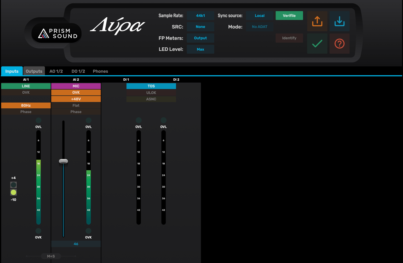The image size is (403, 263).
Task: Click the Sample Rate: label
Action: [171, 16]
